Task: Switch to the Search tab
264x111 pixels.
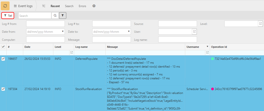Action: pos(69,6)
